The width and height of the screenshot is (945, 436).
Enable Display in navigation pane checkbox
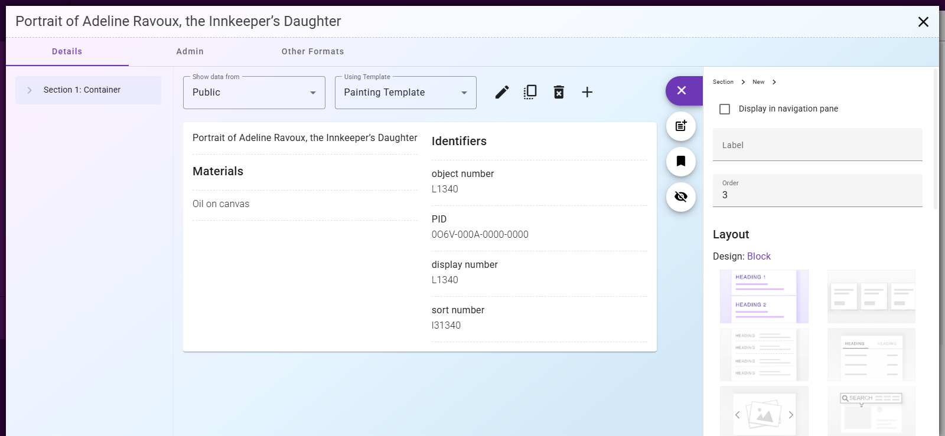point(725,109)
